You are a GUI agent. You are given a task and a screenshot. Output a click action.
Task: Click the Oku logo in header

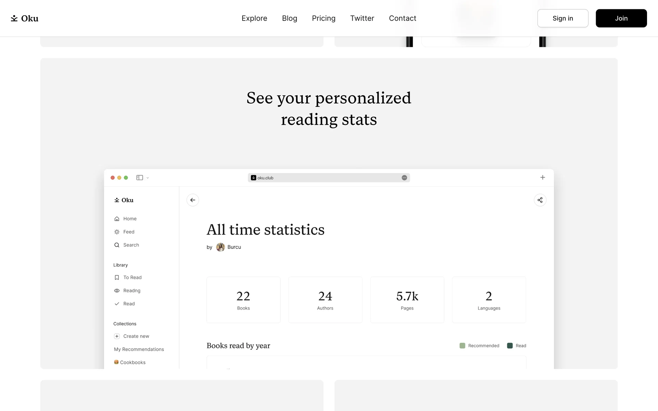pos(24,18)
